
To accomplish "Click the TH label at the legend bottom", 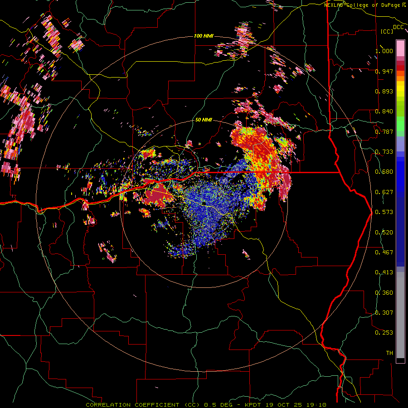I will [x=389, y=353].
